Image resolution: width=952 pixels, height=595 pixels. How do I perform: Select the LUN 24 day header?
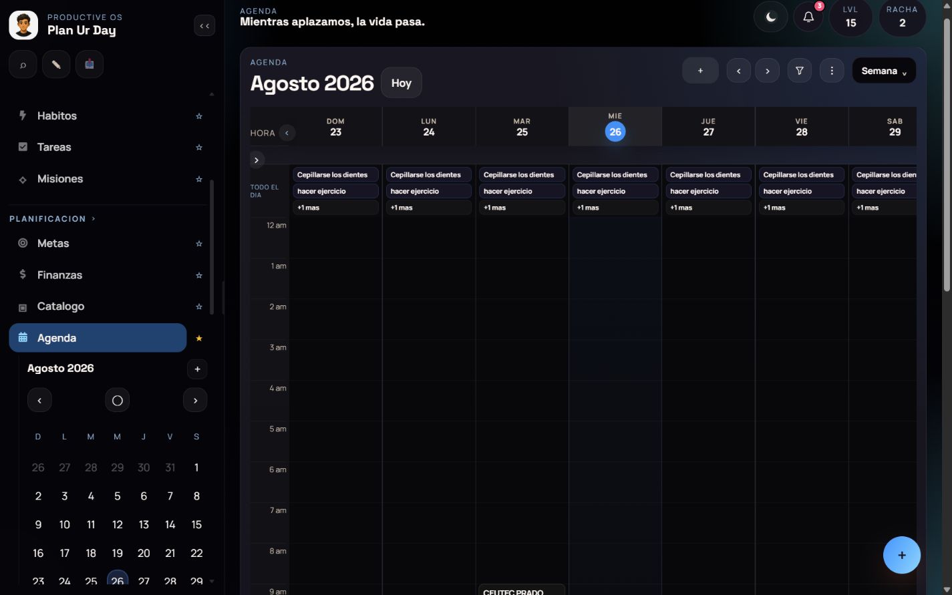pos(429,127)
